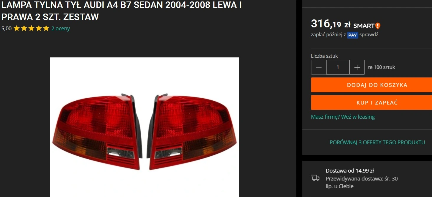Click the delivery truck icon
Image resolution: width=432 pixels, height=197 pixels.
click(x=315, y=178)
